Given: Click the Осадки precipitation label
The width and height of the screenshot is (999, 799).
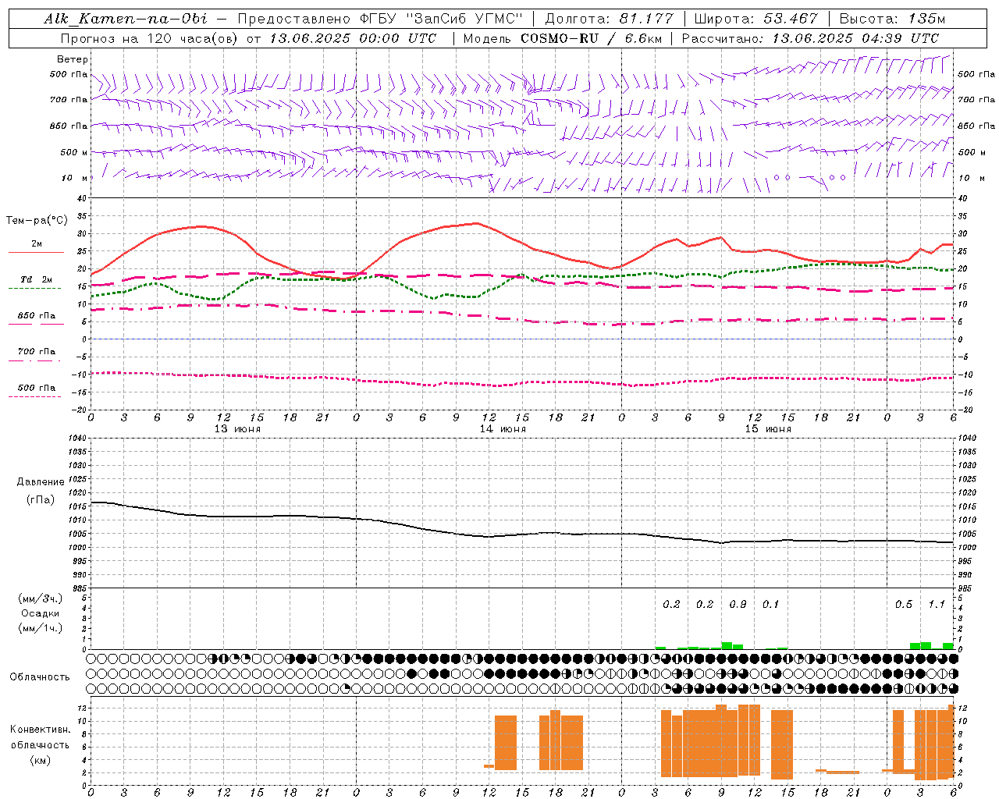Looking at the screenshot, I should [x=41, y=613].
